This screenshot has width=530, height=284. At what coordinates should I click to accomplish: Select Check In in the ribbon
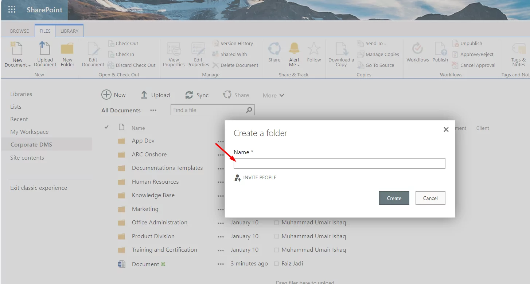pos(121,54)
